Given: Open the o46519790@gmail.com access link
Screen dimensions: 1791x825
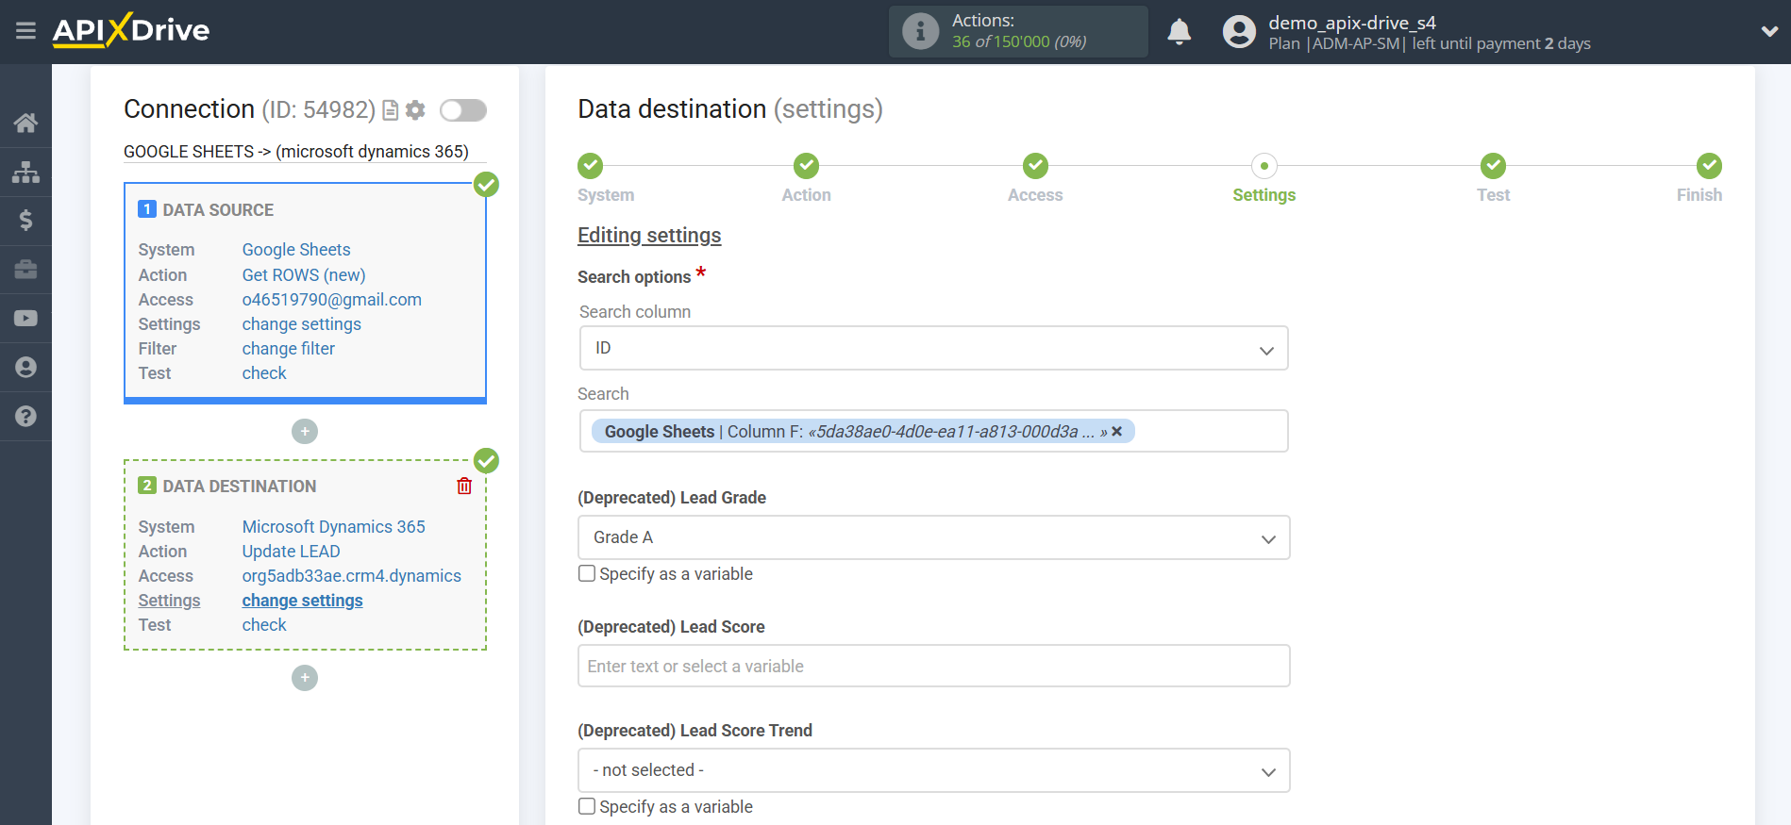Looking at the screenshot, I should click(x=331, y=299).
